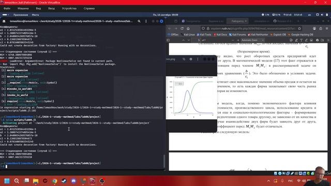Open File Explorer on taskbar
Screen dimensions: 331x186
click(36, 181)
